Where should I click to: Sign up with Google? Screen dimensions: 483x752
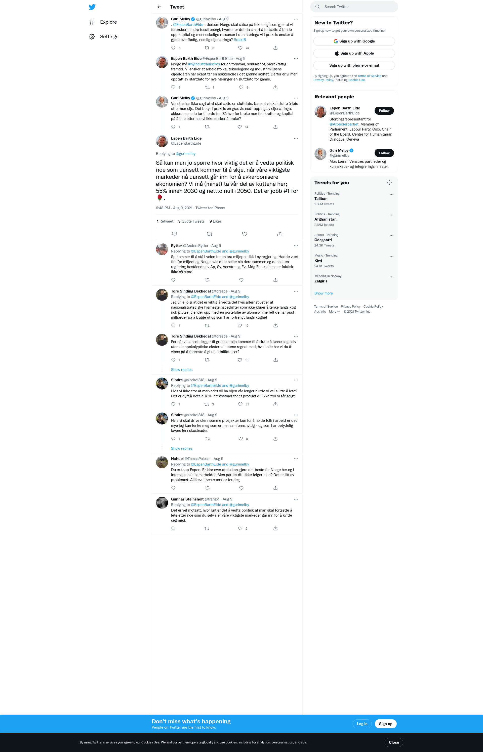[354, 41]
